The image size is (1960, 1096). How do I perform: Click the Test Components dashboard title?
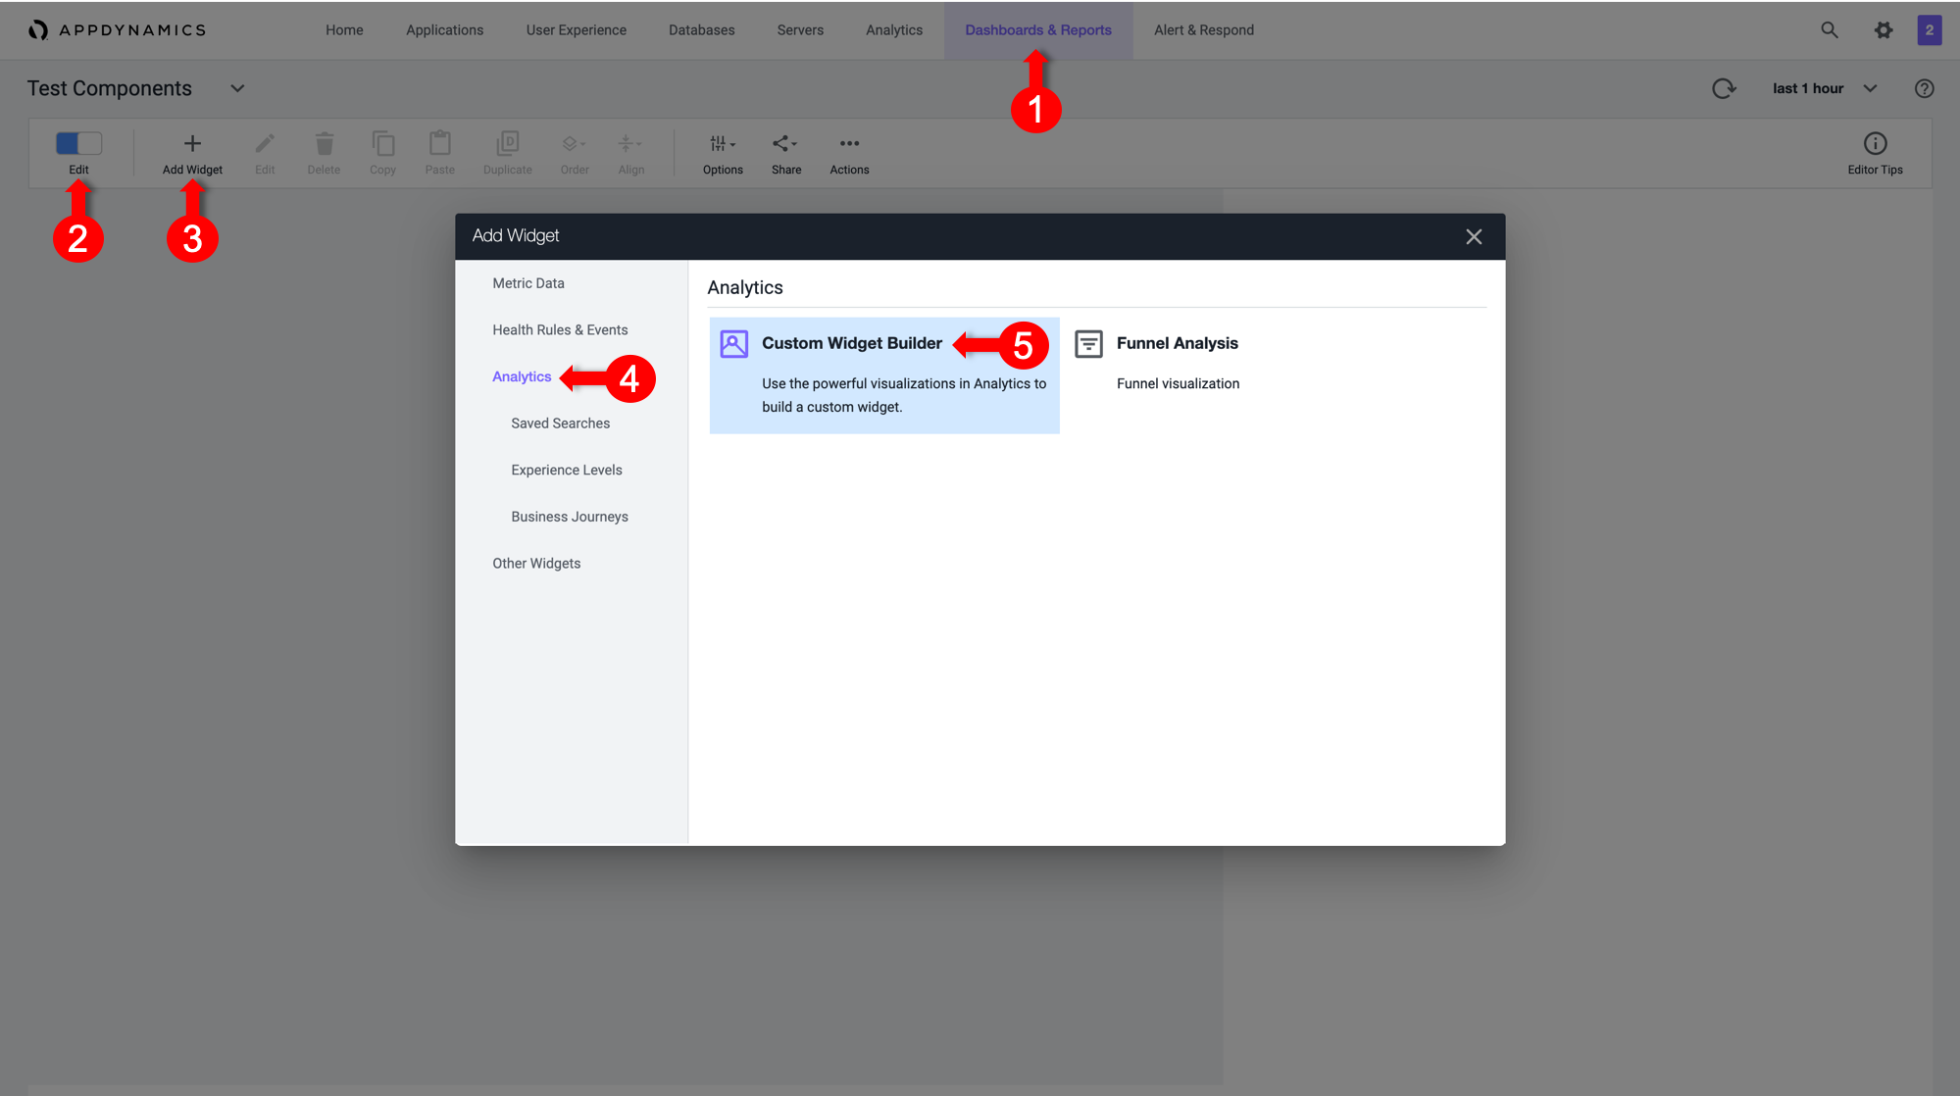pyautogui.click(x=110, y=88)
